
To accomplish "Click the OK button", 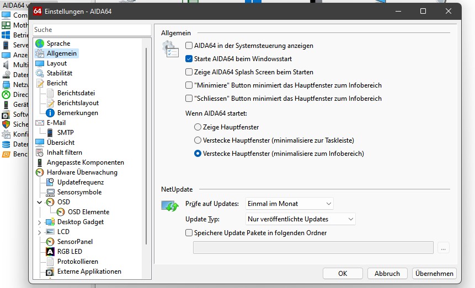I will 343,274.
